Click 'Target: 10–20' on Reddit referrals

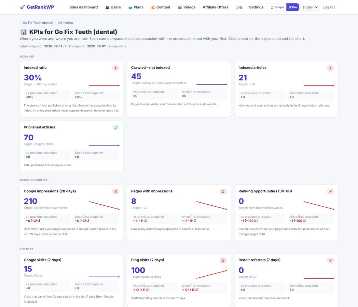(247, 277)
